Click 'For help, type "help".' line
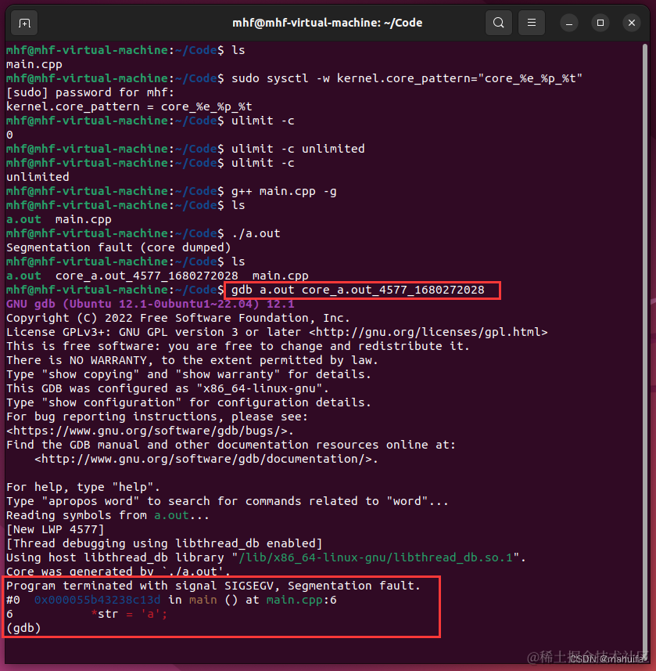Viewport: 656px width, 671px height. (84, 487)
